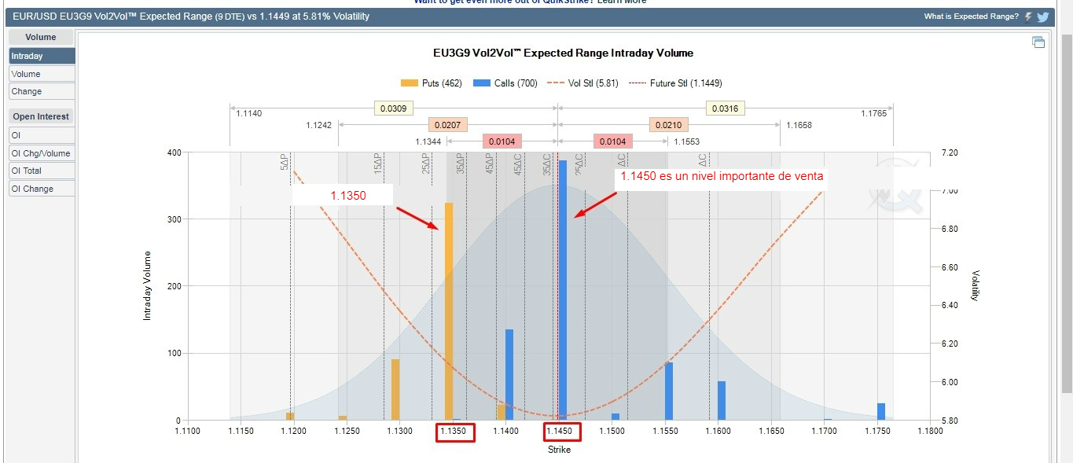Toggle the Vol Stl (5.81) legend line
Image resolution: width=1073 pixels, height=463 pixels.
[583, 83]
